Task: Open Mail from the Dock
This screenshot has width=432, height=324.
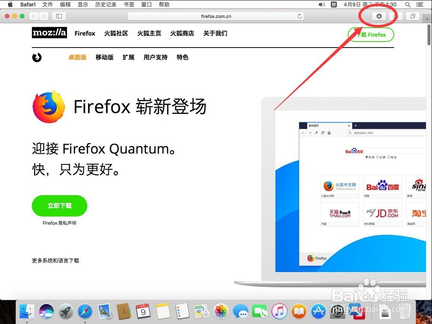Action: click(x=104, y=311)
